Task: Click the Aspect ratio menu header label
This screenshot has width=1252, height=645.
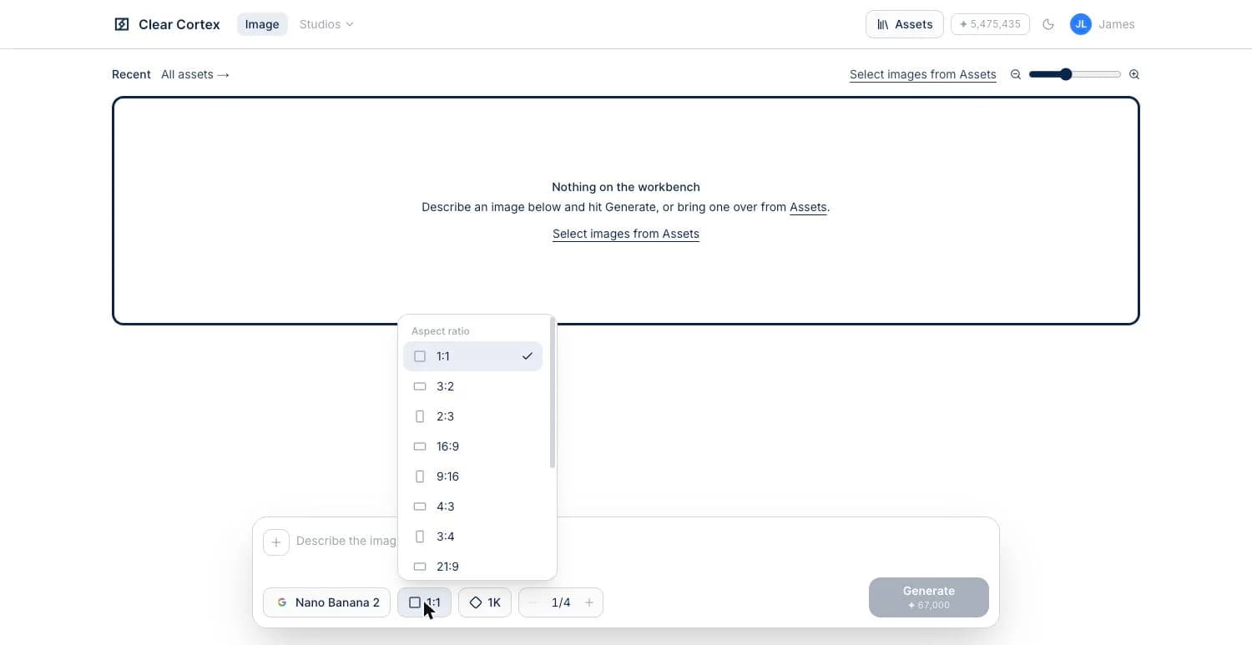Action: pyautogui.click(x=441, y=331)
